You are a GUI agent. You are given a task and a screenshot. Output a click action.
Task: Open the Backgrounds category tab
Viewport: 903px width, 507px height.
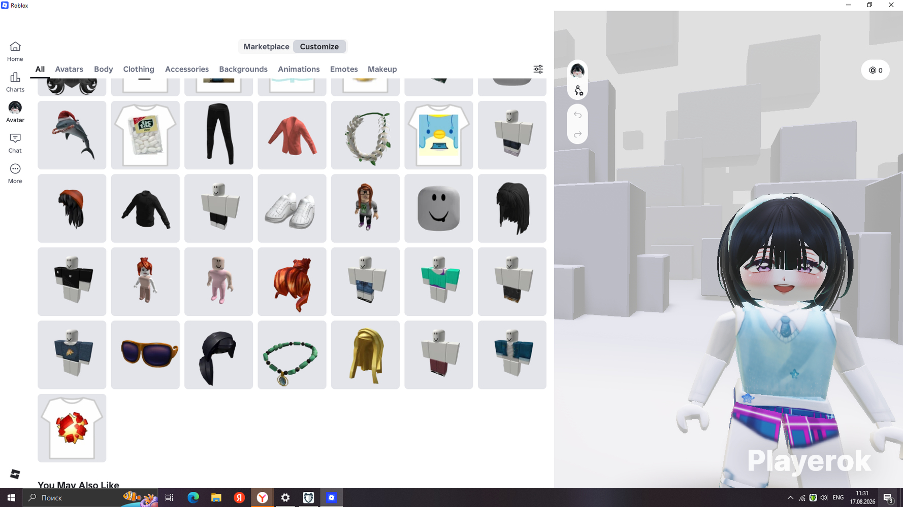(x=243, y=69)
